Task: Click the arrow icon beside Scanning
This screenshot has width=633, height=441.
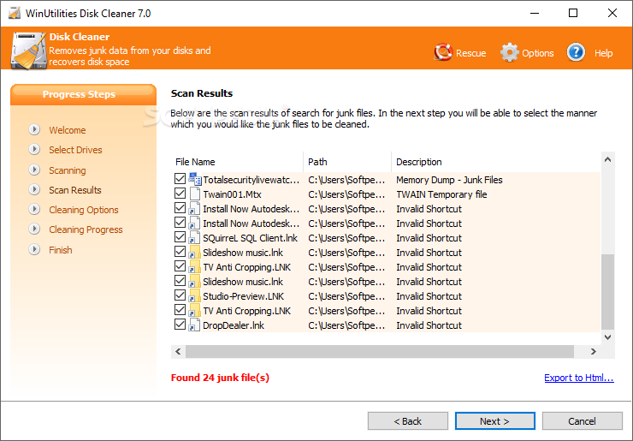Action: coord(34,170)
